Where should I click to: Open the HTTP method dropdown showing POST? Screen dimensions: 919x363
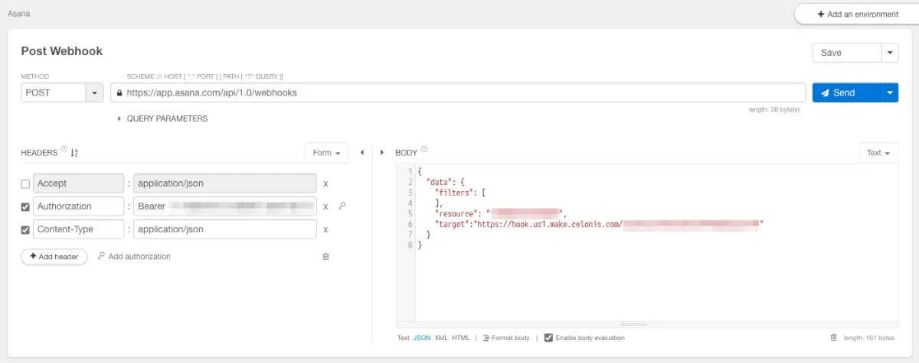click(94, 92)
